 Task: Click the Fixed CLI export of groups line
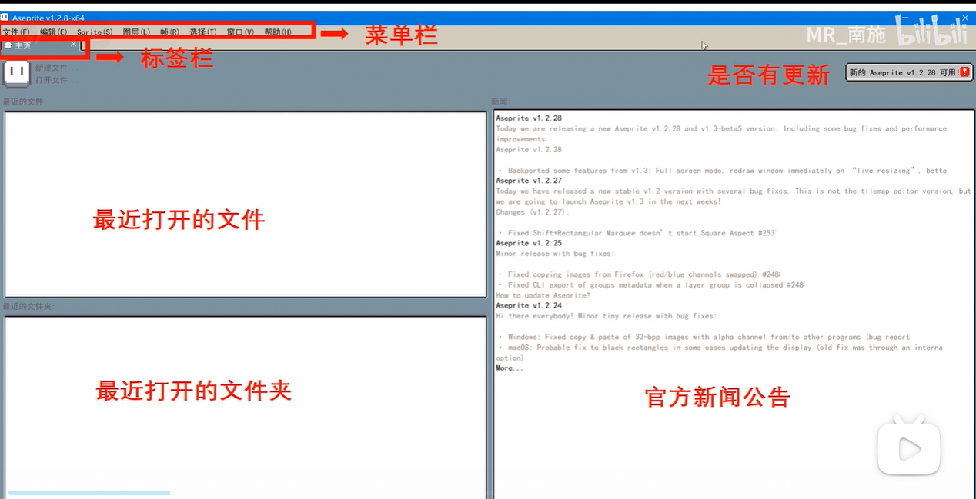(x=651, y=285)
